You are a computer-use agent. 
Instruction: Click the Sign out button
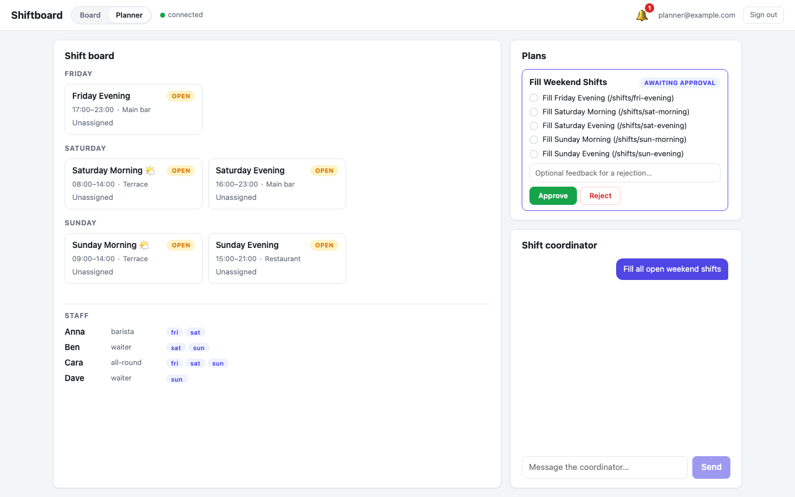[x=764, y=15]
